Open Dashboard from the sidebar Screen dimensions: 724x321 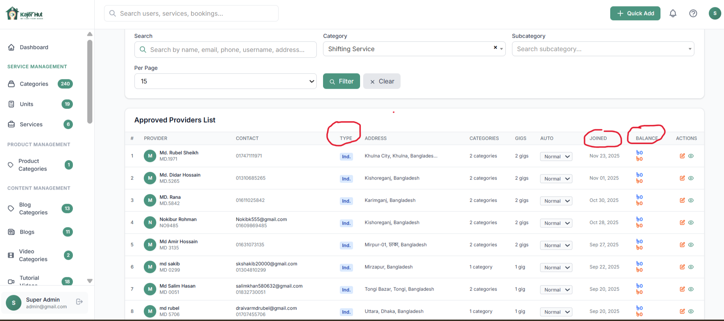[34, 47]
